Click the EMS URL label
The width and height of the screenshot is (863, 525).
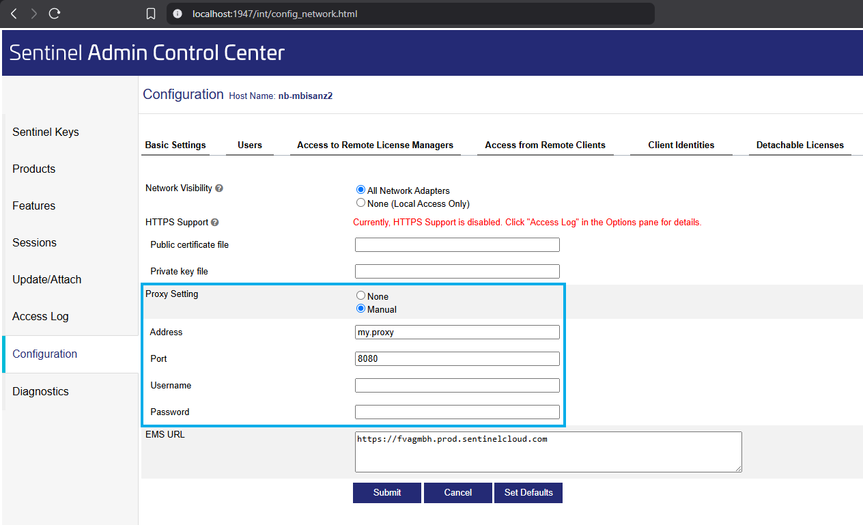165,434
